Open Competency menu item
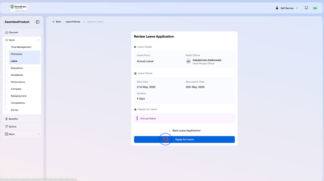 18,103
